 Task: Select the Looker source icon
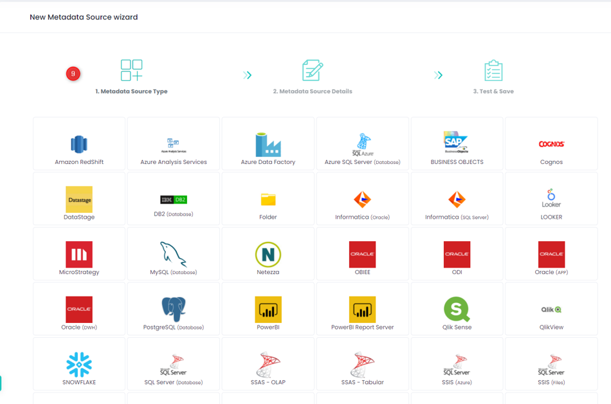(x=551, y=198)
